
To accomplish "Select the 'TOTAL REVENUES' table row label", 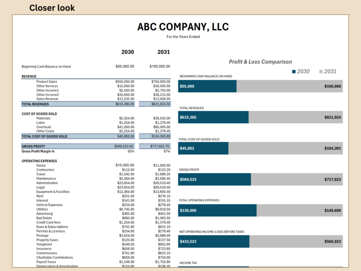I will [x=35, y=104].
